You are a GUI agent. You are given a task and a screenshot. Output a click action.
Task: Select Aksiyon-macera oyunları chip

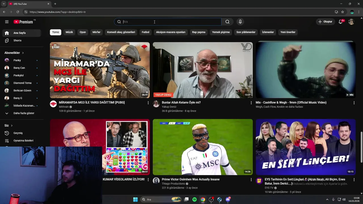(x=171, y=32)
